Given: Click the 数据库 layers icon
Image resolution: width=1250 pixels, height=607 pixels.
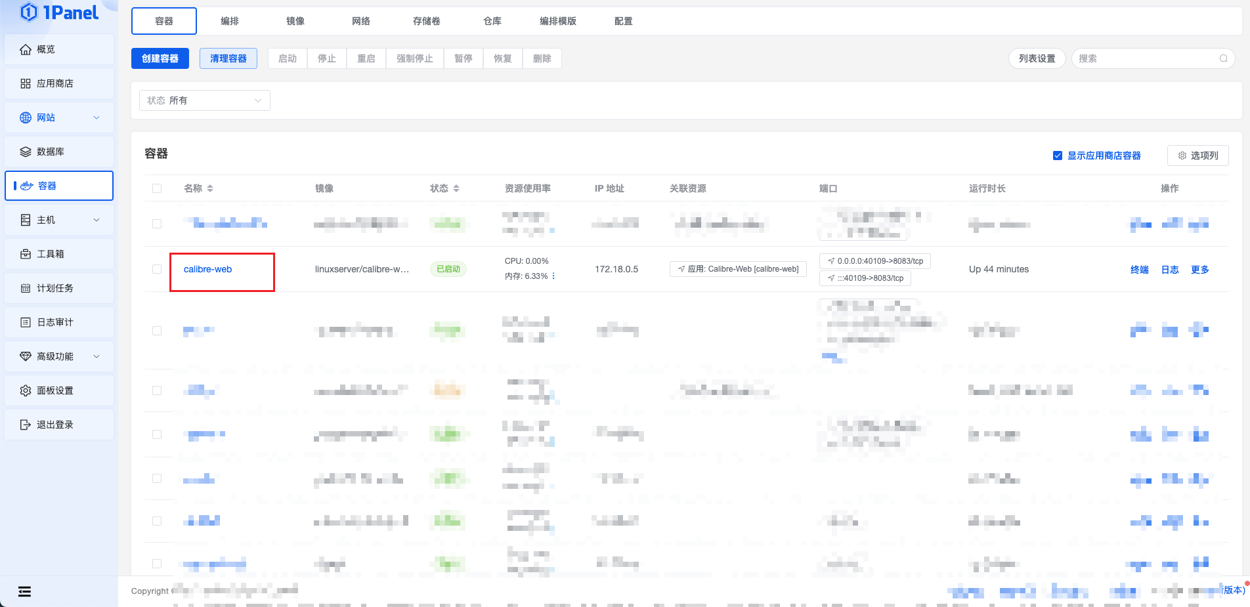Looking at the screenshot, I should click(x=26, y=152).
